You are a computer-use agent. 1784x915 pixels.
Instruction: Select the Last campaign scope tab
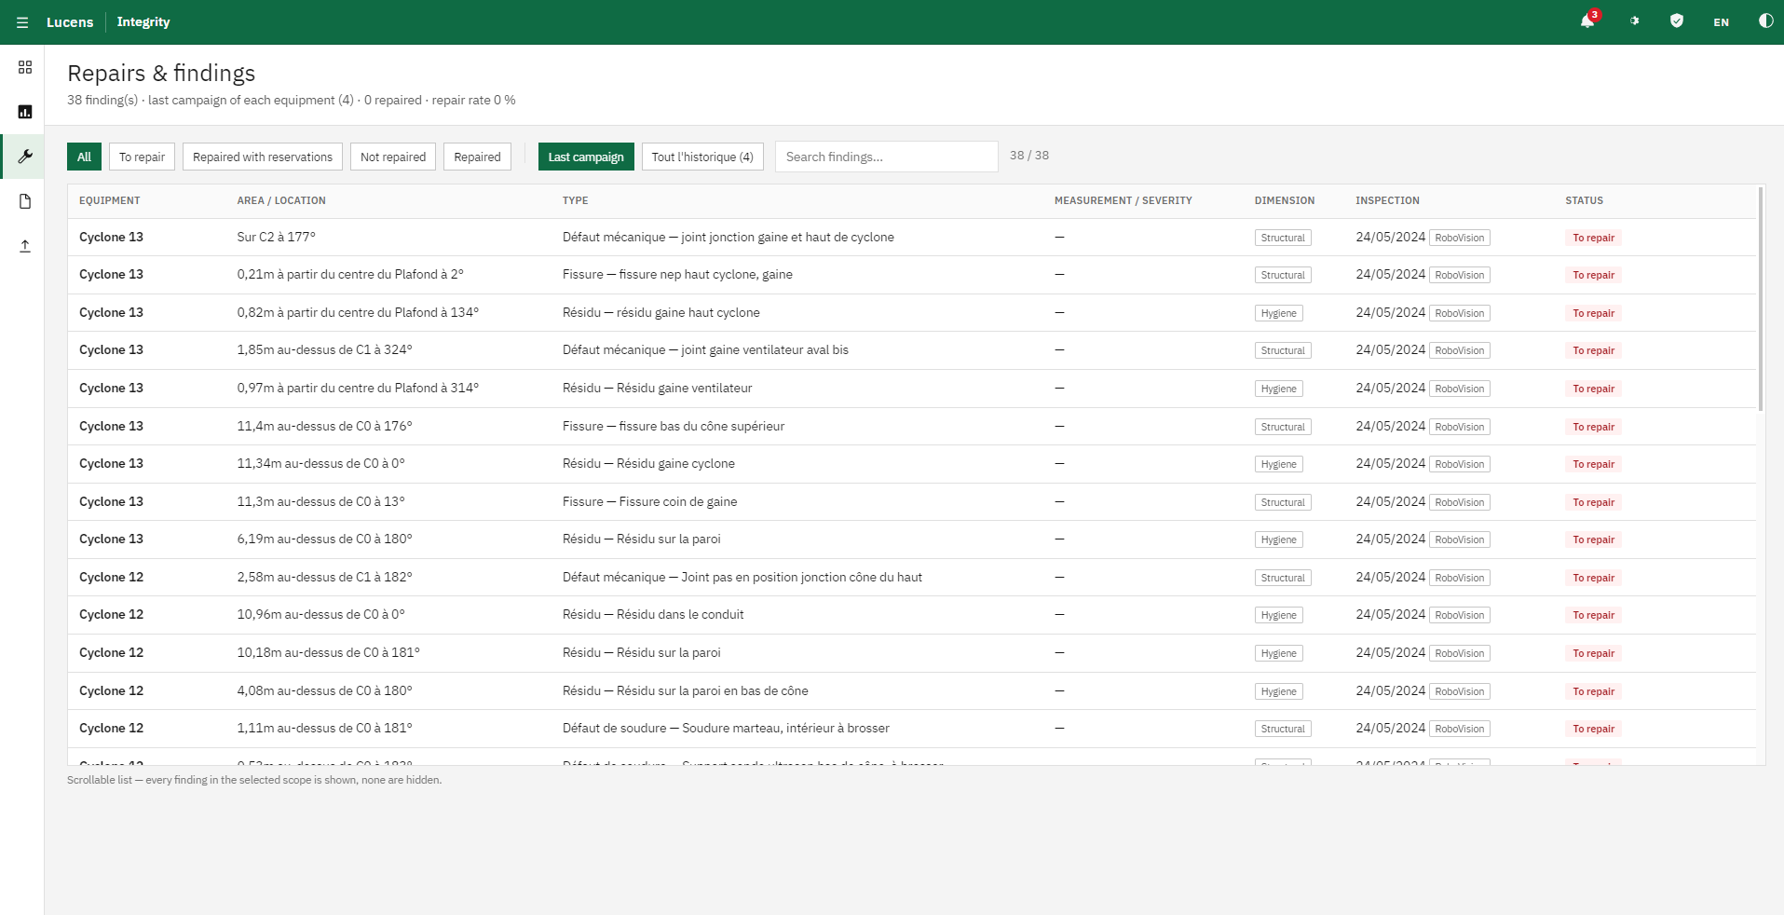click(x=586, y=157)
